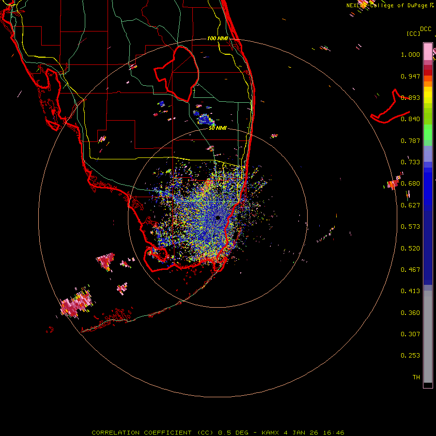Click the black radar site dot at center
Image resolution: width=436 pixels, height=436 pixels.
[x=218, y=218]
